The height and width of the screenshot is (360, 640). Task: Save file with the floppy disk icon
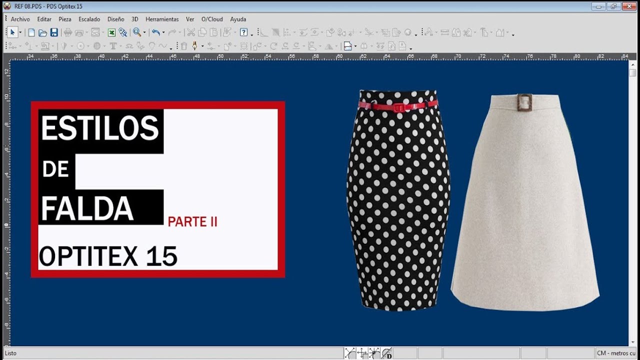pyautogui.click(x=54, y=32)
